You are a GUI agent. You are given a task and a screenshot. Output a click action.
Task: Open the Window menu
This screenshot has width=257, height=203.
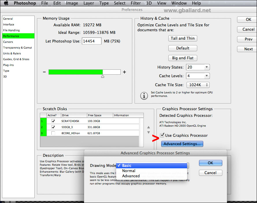pos(179,3)
